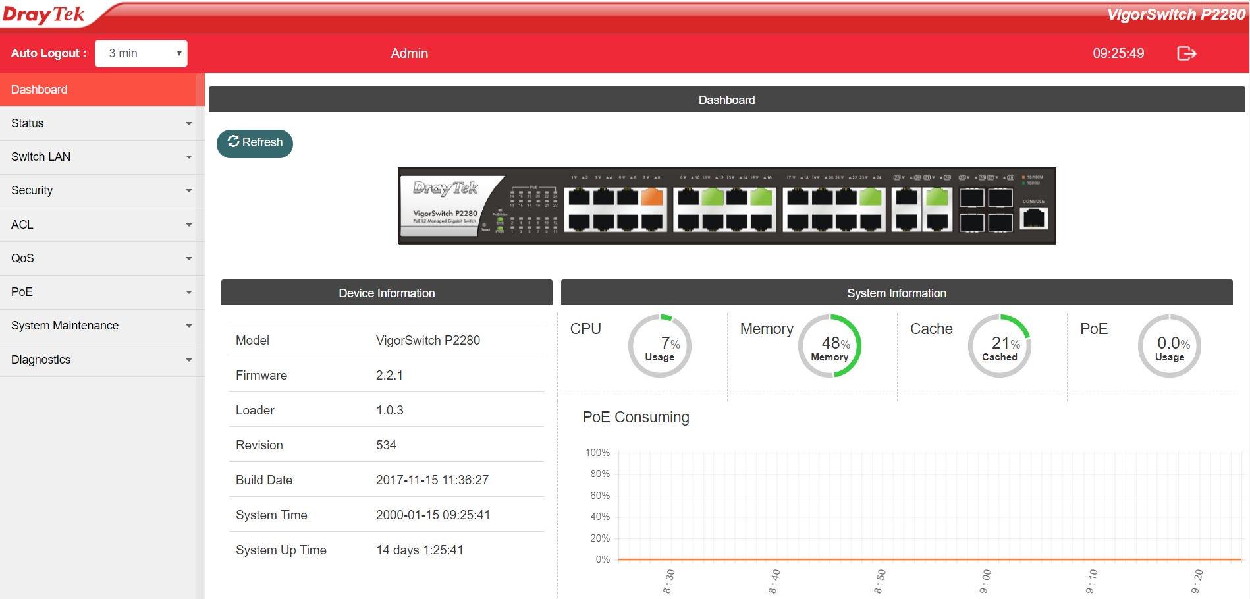Click System Time value 2000-01-15 09:25:41
Screen dimensions: 1250x599
point(433,515)
